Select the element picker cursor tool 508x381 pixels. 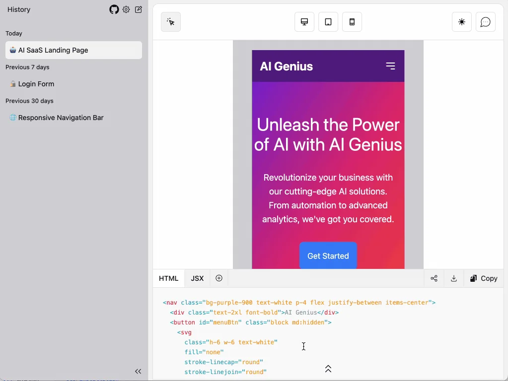pyautogui.click(x=170, y=22)
